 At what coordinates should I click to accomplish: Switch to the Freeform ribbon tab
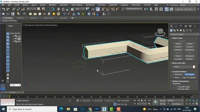[20, 18]
